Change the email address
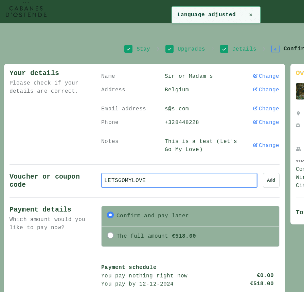 [x=266, y=109]
